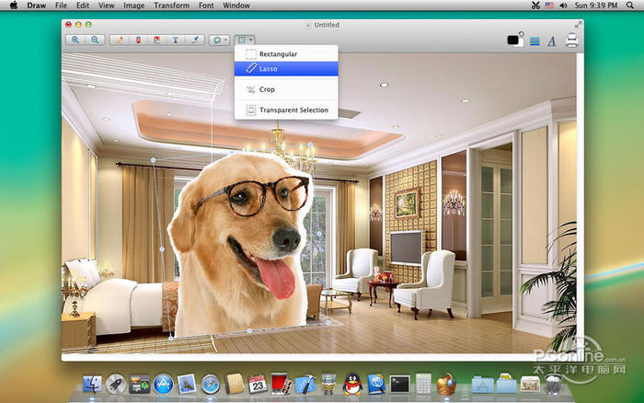
Task: Click the clock showing Sun 9:39 PM
Action: coord(596,6)
